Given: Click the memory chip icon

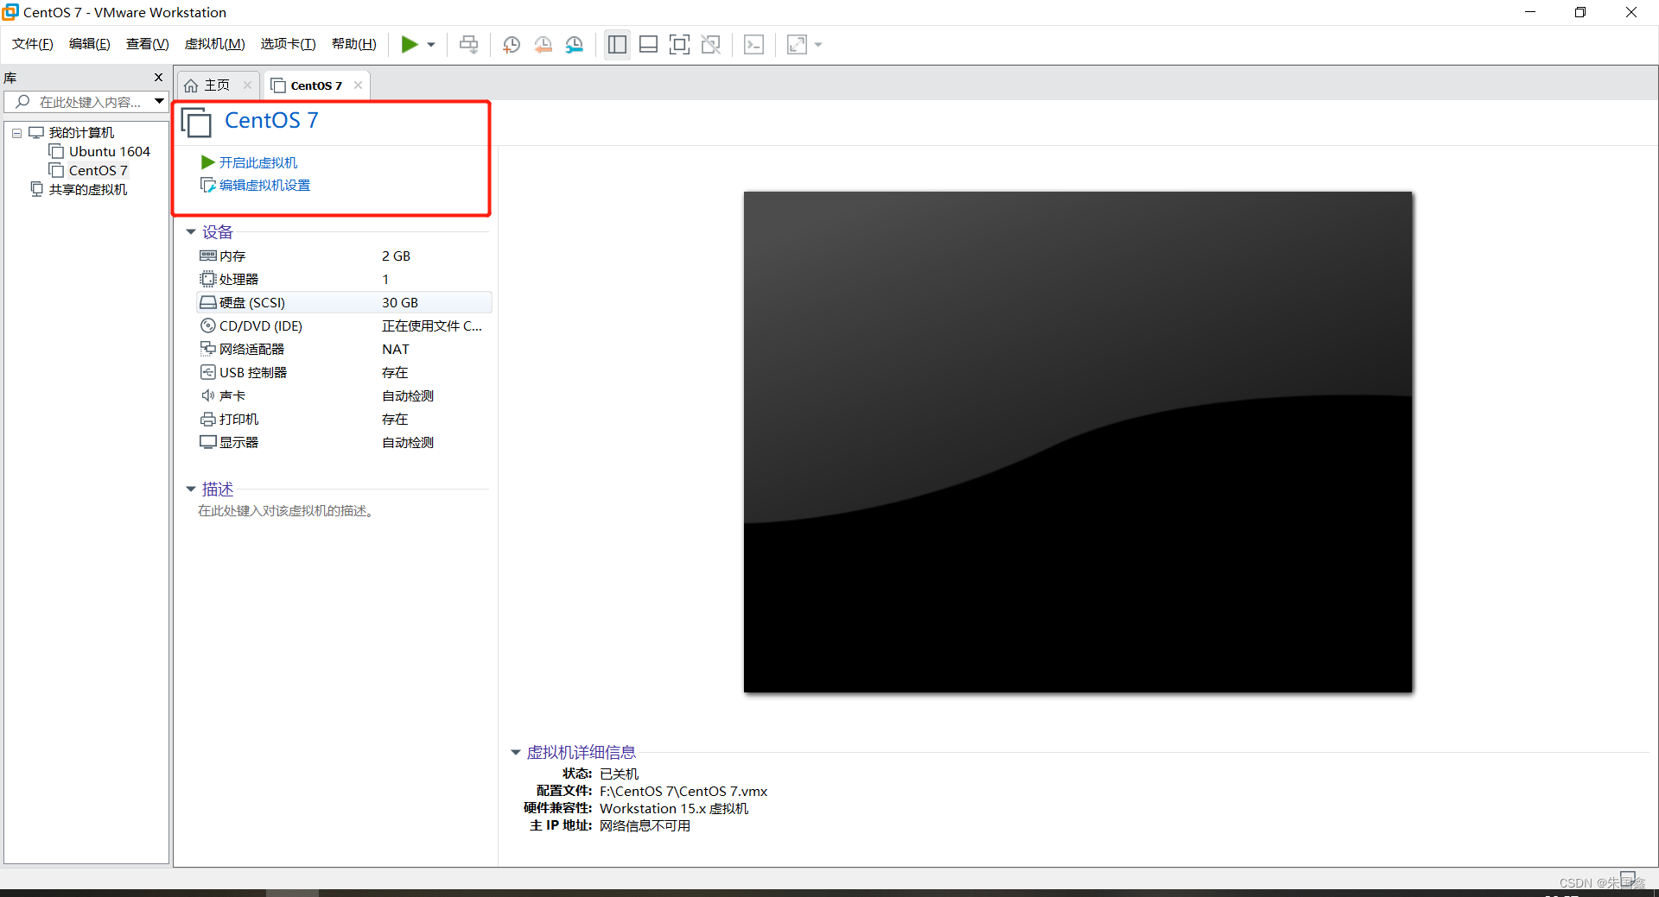Looking at the screenshot, I should click(207, 256).
